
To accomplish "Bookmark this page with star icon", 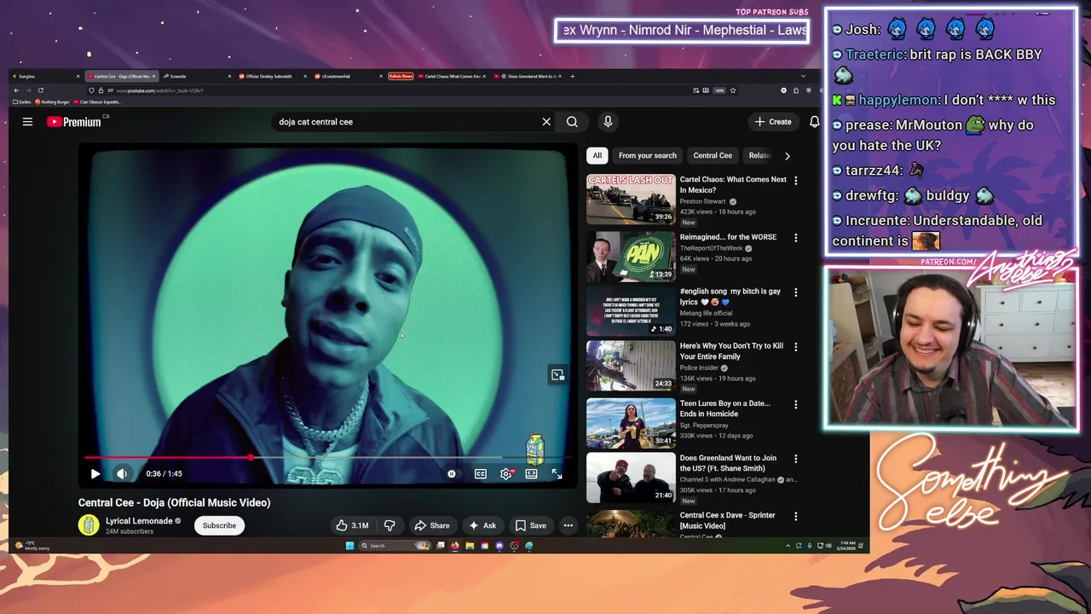I will [x=733, y=90].
